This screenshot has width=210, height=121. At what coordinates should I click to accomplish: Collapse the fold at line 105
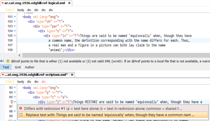[15, 36]
